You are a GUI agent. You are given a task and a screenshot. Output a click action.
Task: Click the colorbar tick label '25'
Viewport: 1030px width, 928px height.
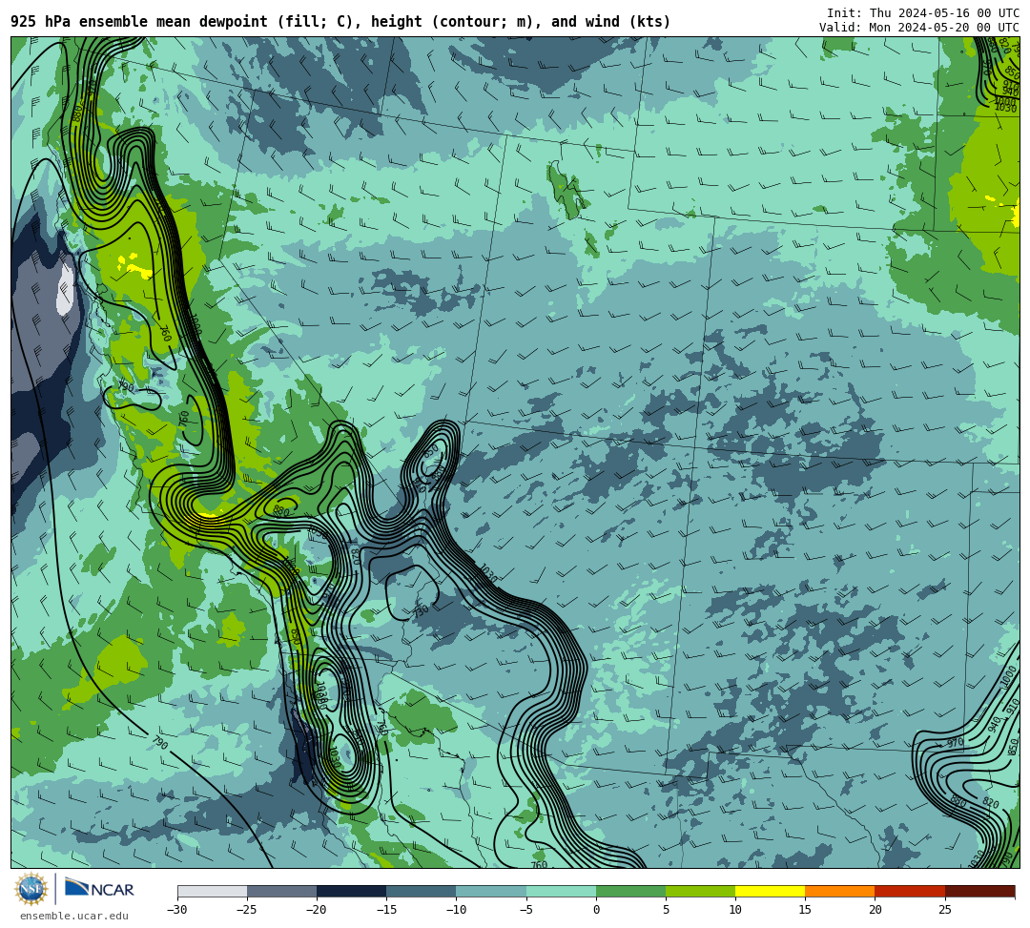click(944, 910)
